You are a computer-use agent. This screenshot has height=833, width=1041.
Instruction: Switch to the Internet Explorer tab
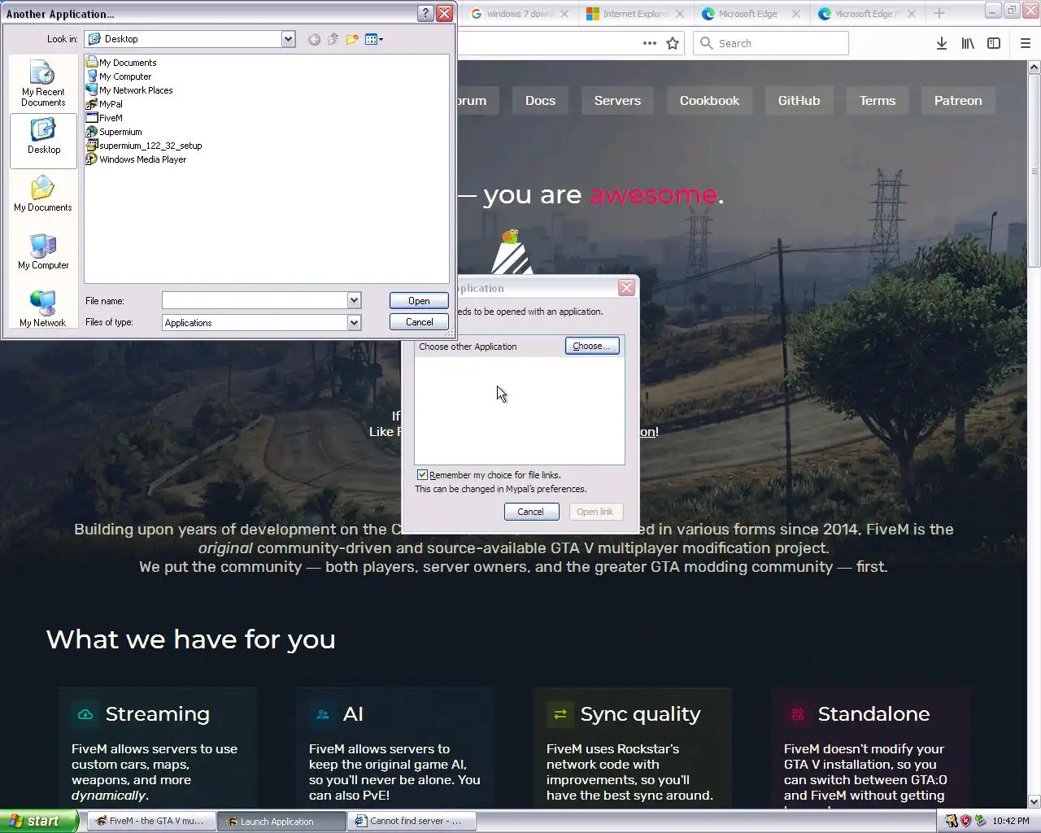pyautogui.click(x=635, y=14)
